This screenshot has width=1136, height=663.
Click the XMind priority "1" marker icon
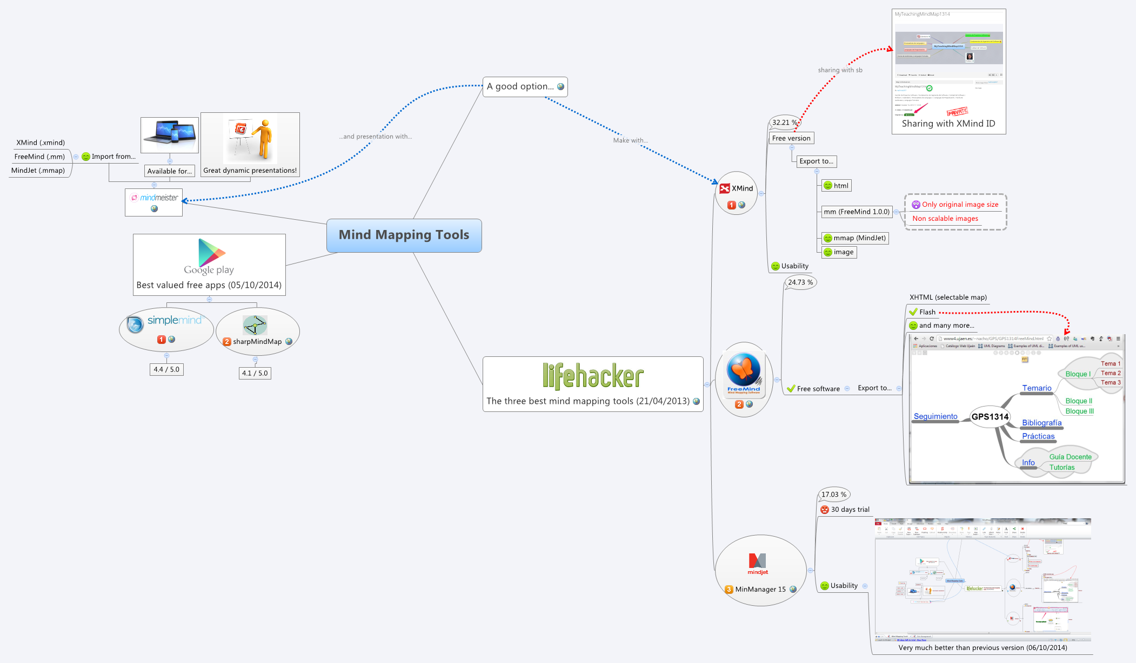[x=731, y=206]
